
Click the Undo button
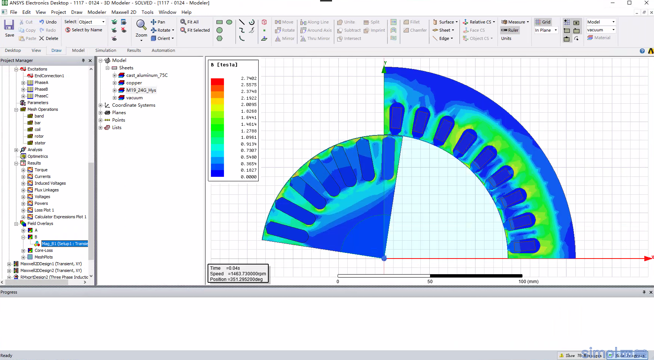pos(48,22)
